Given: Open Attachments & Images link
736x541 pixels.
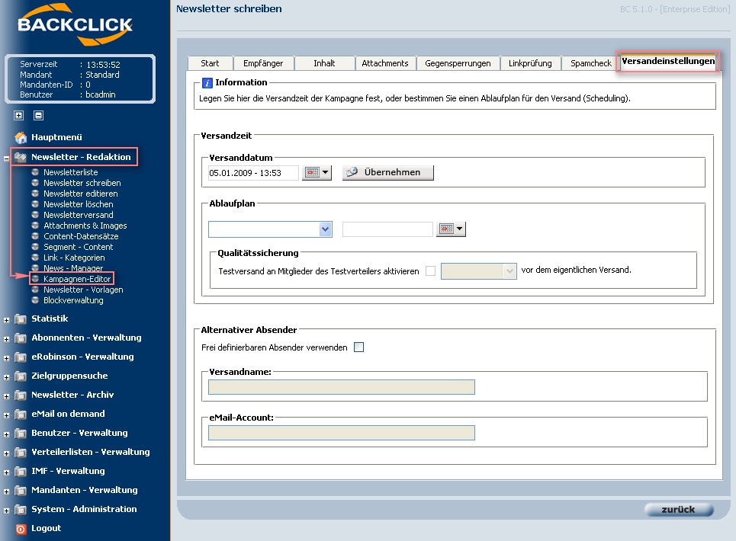Looking at the screenshot, I should point(85,226).
